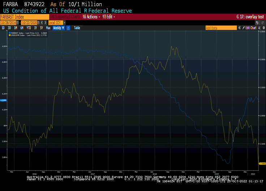Click FARBAST Index Last Price legend entry
This screenshot has width=266, height=191.
click(x=28, y=33)
